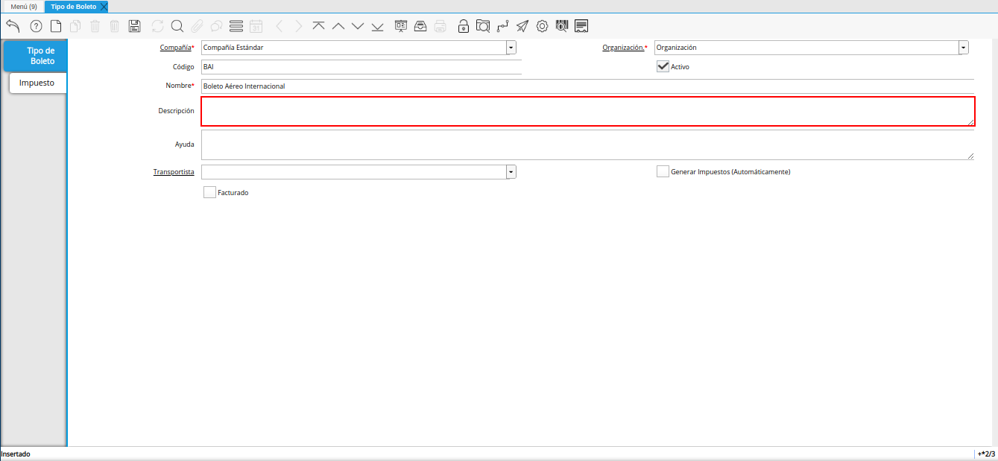Focus the Descripción text area
This screenshot has width=998, height=461.
pos(587,111)
